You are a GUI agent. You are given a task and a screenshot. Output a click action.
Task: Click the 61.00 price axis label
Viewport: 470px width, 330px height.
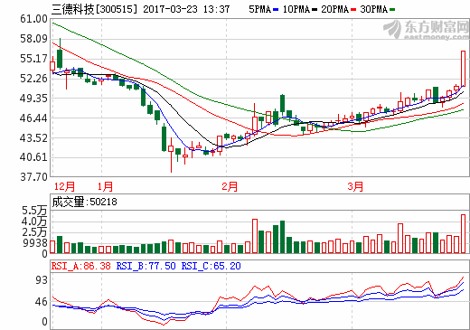point(33,19)
